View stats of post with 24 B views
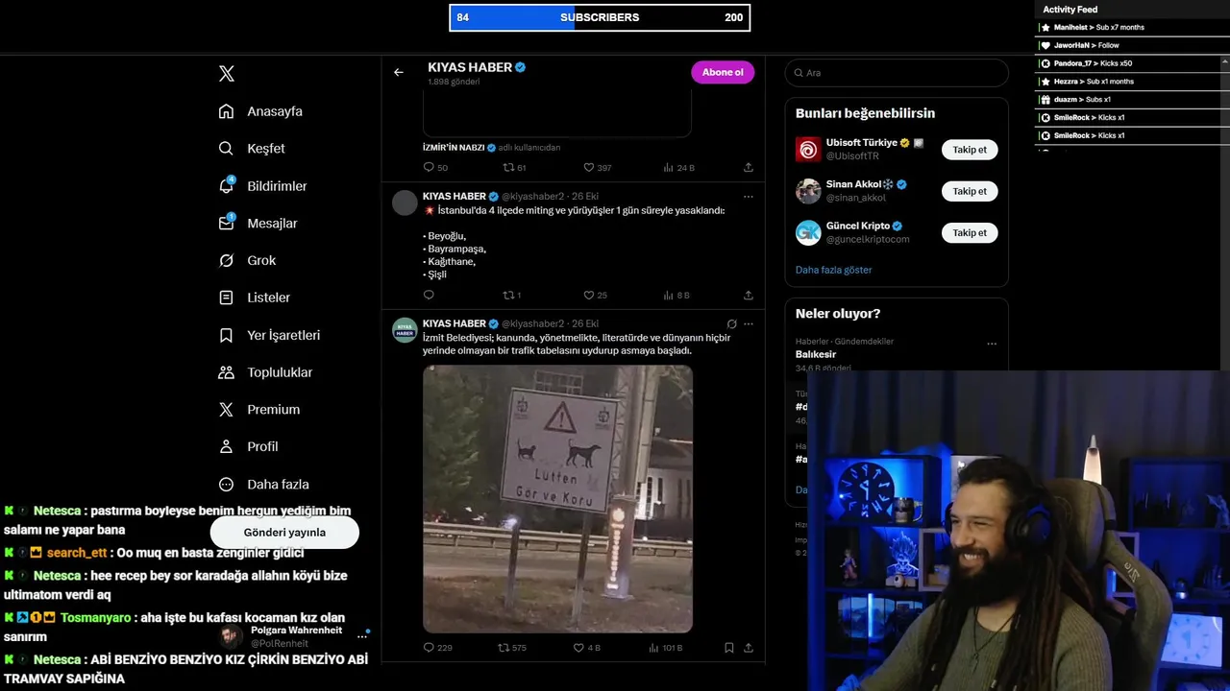Image resolution: width=1230 pixels, height=691 pixels. pos(678,167)
